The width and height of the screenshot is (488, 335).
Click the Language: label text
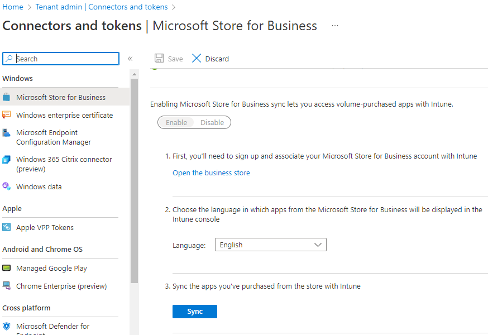pyautogui.click(x=189, y=245)
